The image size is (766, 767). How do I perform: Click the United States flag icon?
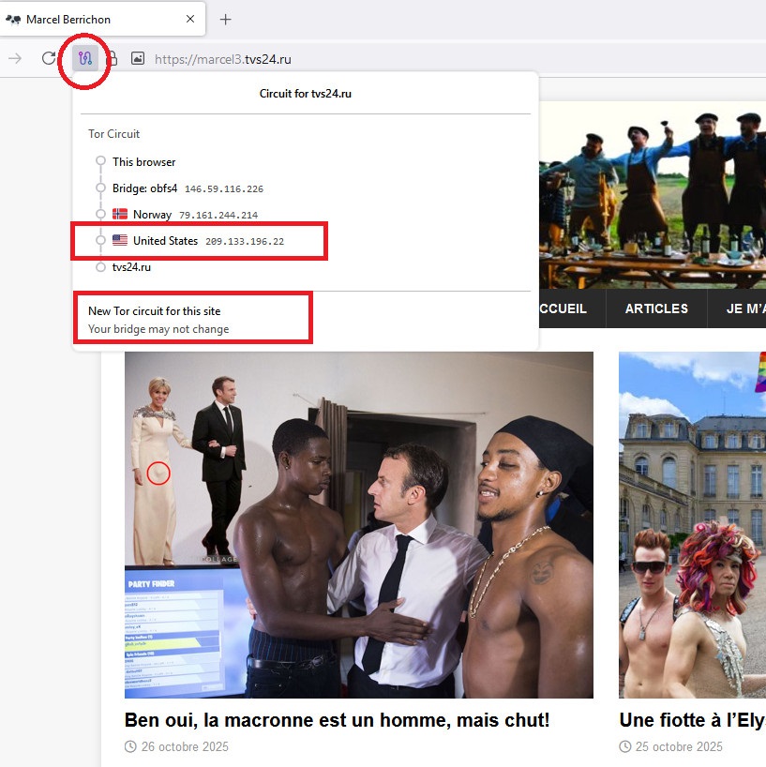point(120,241)
